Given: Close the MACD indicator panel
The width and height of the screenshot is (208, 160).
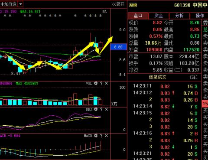Looking at the screenshot, I should coord(106,136).
